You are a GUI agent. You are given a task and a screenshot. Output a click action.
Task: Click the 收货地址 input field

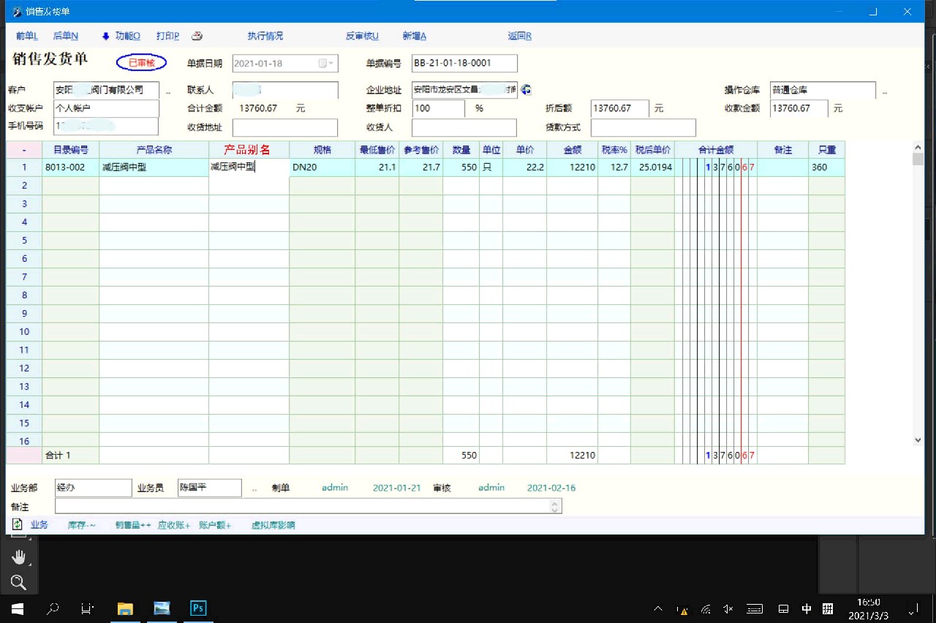(x=284, y=127)
